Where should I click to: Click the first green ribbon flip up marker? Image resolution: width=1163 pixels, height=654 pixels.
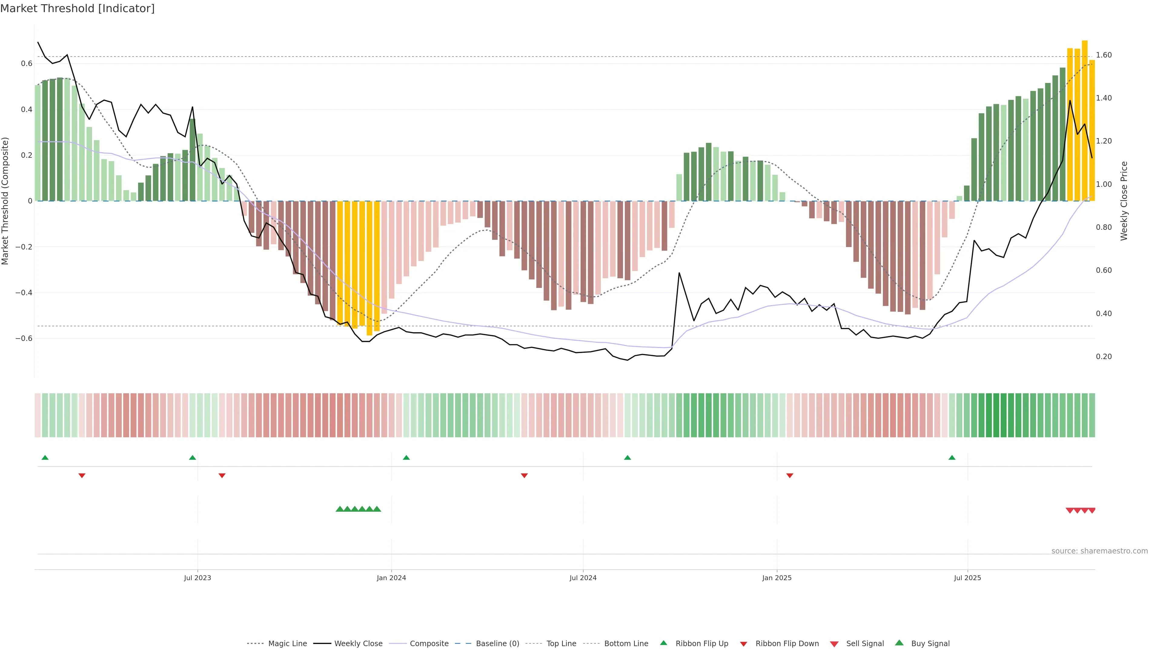coord(45,458)
